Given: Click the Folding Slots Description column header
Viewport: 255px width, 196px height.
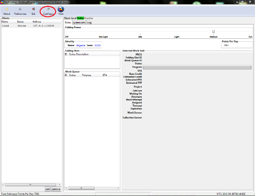Looking at the screenshot, I should (82, 54).
